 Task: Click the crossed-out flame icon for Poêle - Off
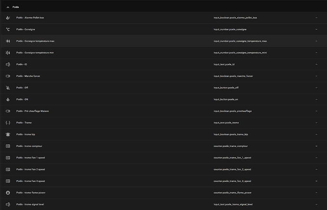point(8,87)
